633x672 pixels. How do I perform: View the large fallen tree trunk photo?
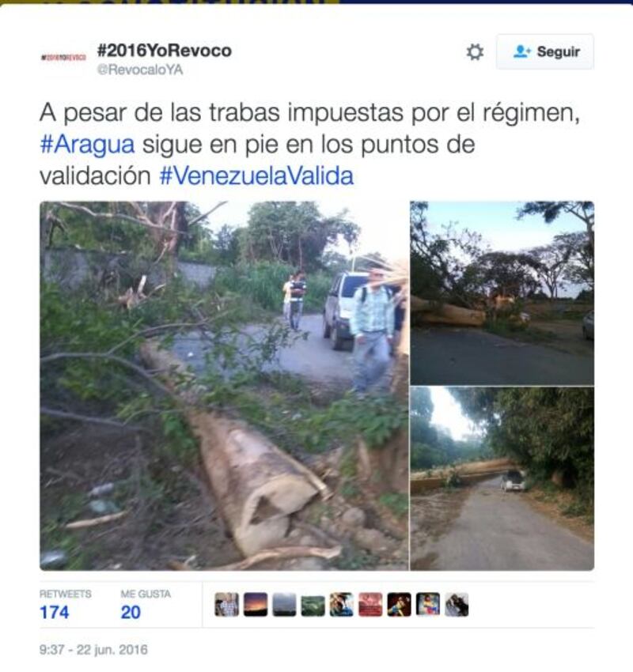224,386
